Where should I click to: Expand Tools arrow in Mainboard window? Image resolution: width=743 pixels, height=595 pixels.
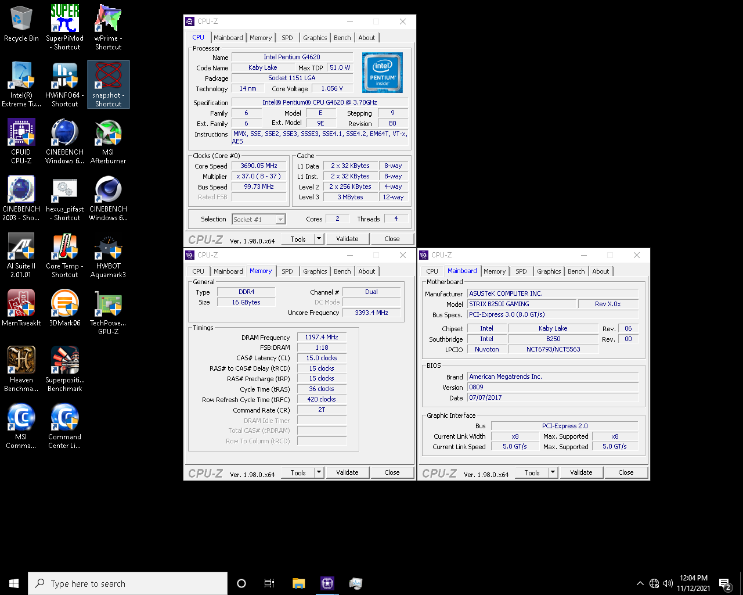[553, 472]
